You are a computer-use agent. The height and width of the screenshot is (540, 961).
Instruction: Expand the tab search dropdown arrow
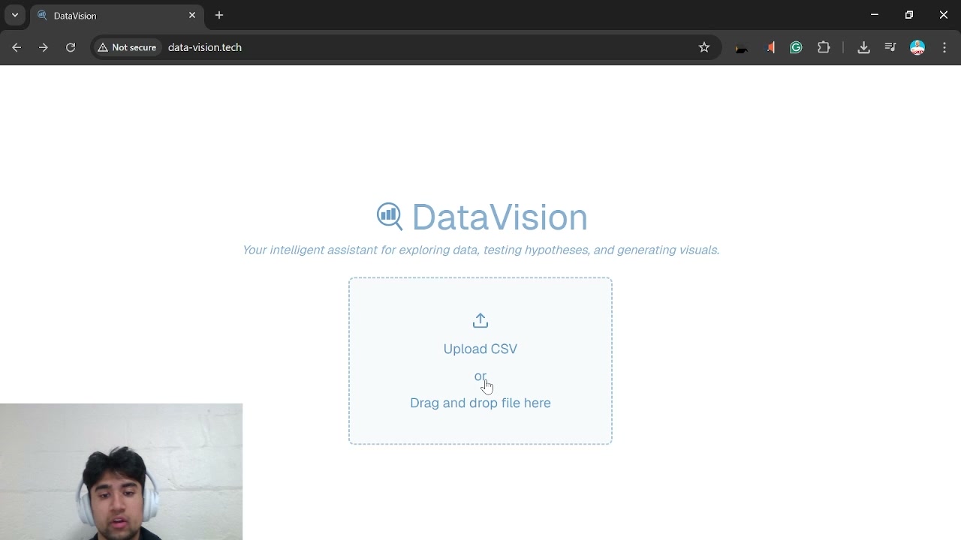pos(15,15)
